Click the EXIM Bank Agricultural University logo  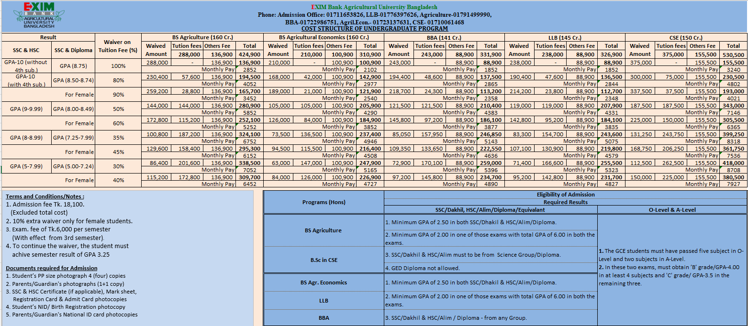39,15
